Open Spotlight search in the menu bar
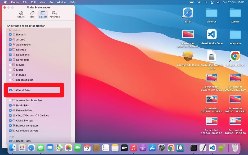Image resolution: width=248 pixels, height=155 pixels. [206, 2]
